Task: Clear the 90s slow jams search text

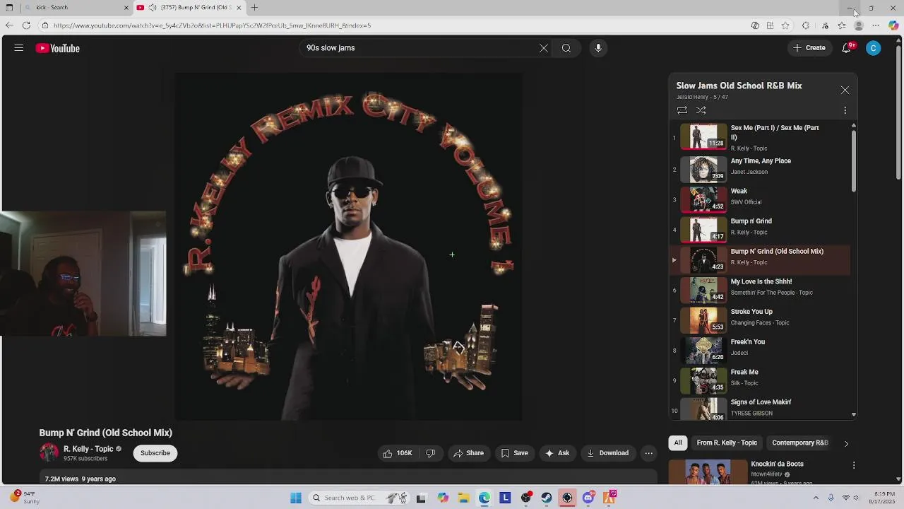Action: pos(544,48)
